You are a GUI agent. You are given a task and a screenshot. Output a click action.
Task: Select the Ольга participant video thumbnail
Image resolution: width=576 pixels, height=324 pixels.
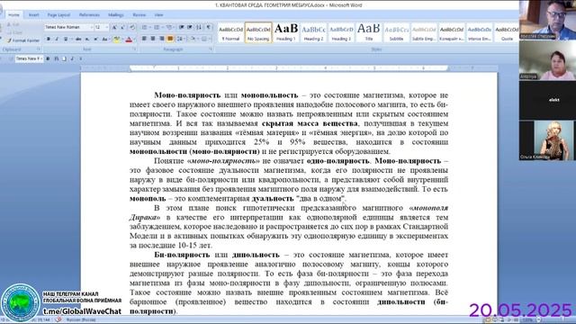point(547,140)
